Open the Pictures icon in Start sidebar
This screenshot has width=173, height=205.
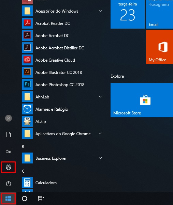[x=9, y=151]
